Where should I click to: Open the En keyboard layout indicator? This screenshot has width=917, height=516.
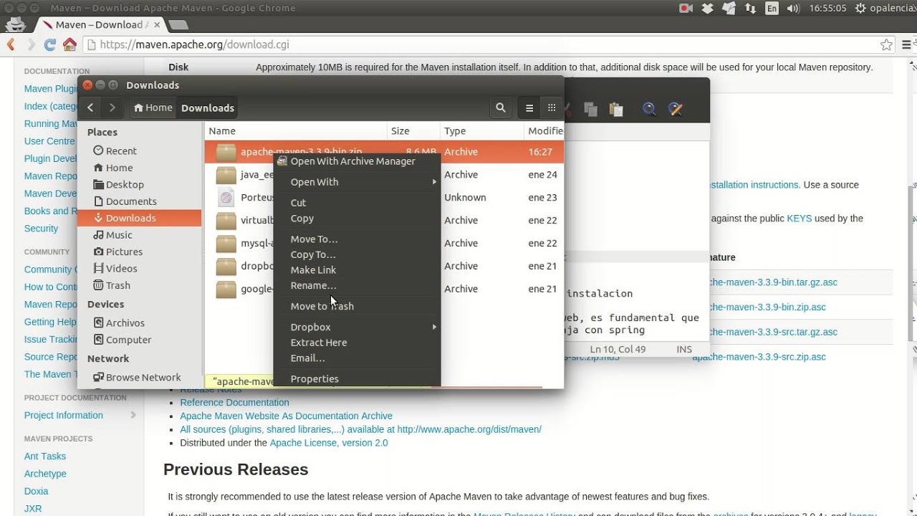772,9
